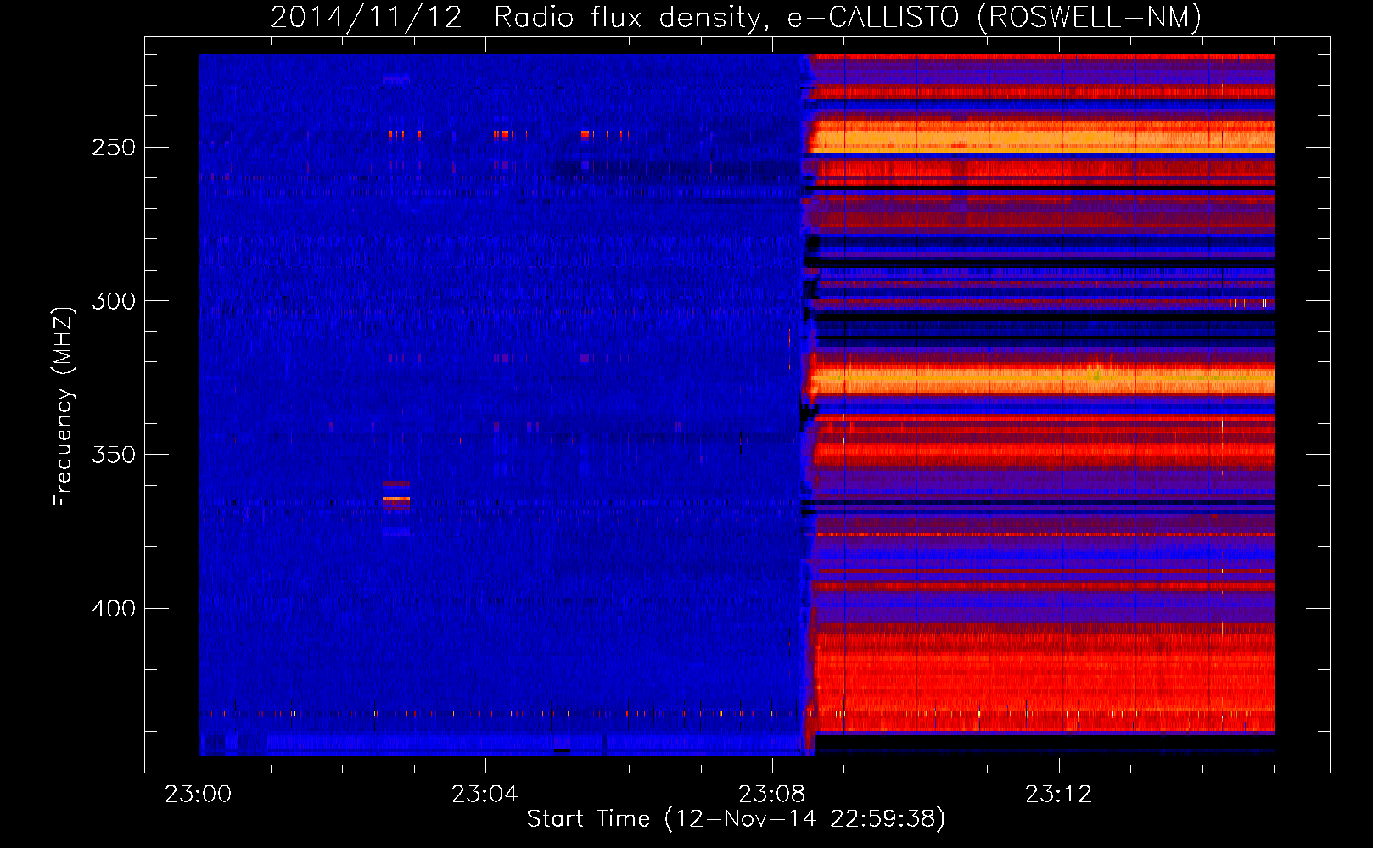
Task: Click the 'Start Time (12-Nov-14 22:59:38)' axis label
Action: [x=736, y=819]
